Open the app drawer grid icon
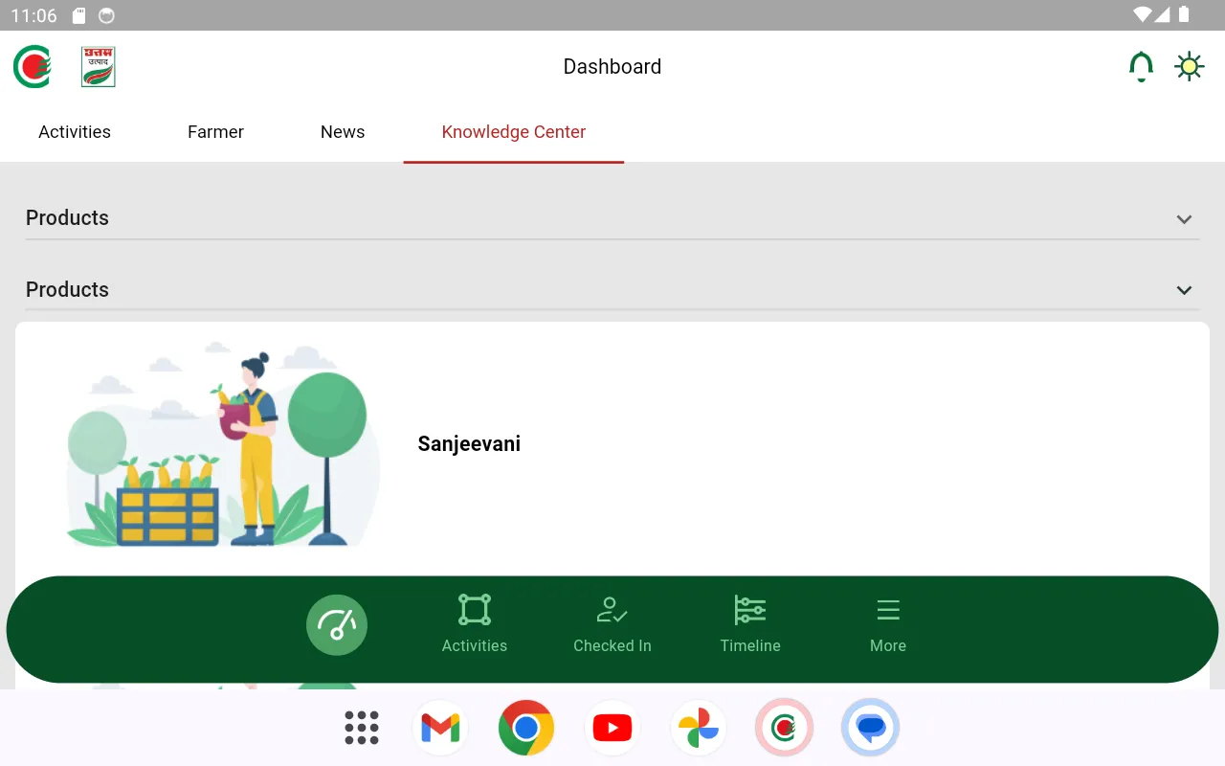 [x=362, y=728]
